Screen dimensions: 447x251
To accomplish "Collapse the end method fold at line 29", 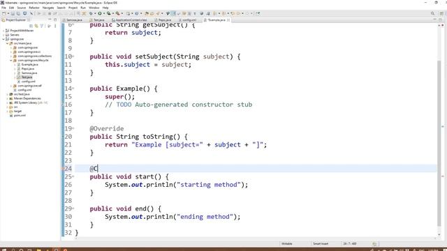I will coord(73,208).
